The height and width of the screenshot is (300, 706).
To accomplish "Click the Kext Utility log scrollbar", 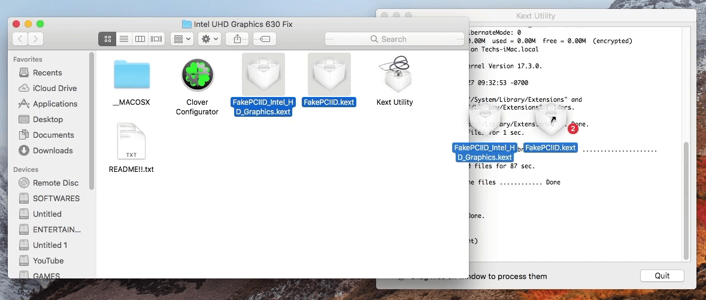I will coord(686,201).
